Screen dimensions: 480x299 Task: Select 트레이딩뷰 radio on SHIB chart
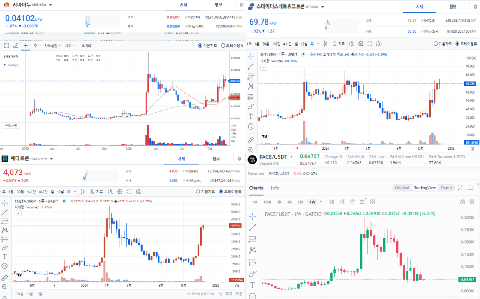(223, 46)
